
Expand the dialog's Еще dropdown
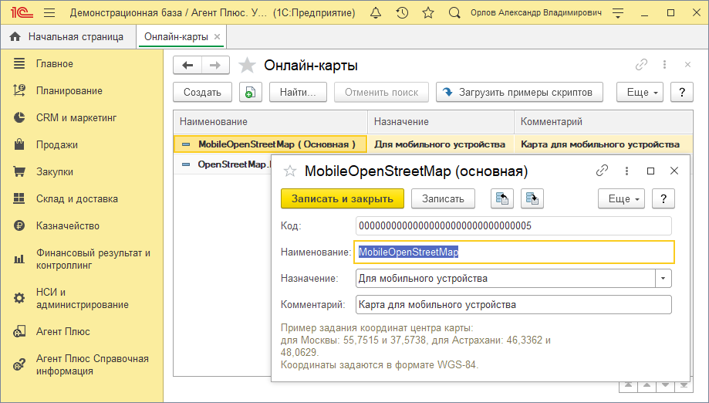(621, 198)
